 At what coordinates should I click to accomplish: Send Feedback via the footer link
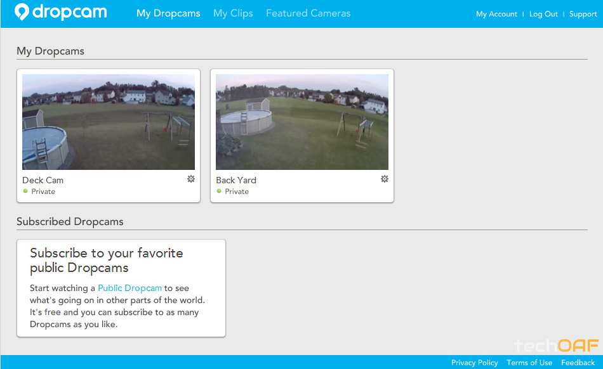coord(578,363)
